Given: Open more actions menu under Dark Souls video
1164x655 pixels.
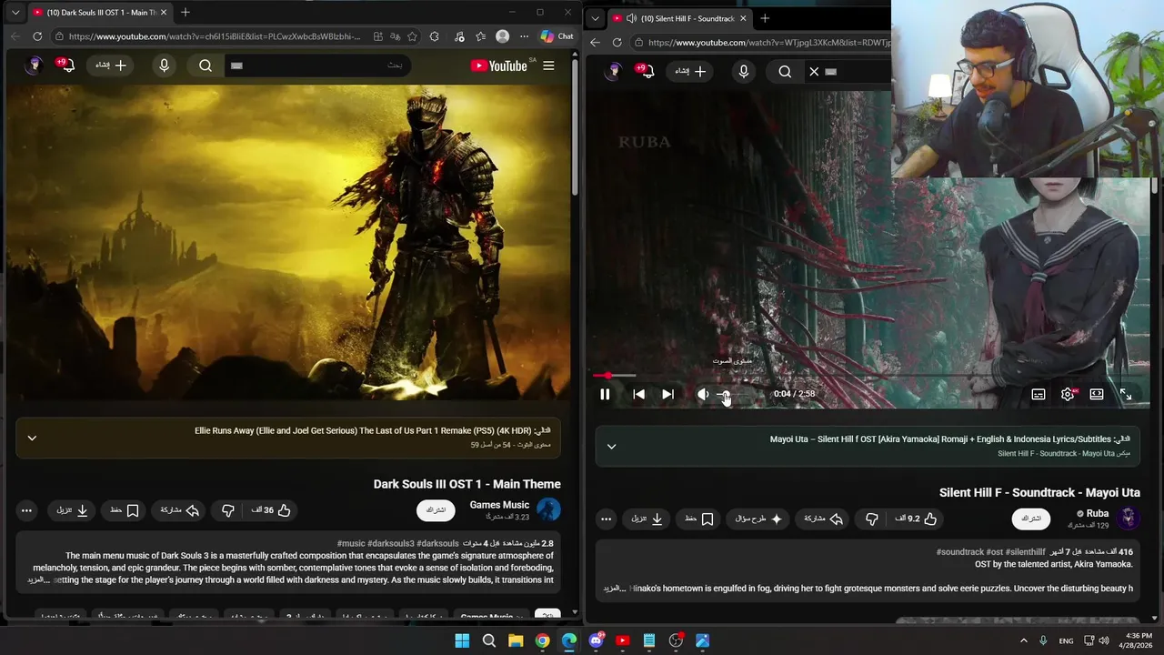Looking at the screenshot, I should click(x=26, y=510).
